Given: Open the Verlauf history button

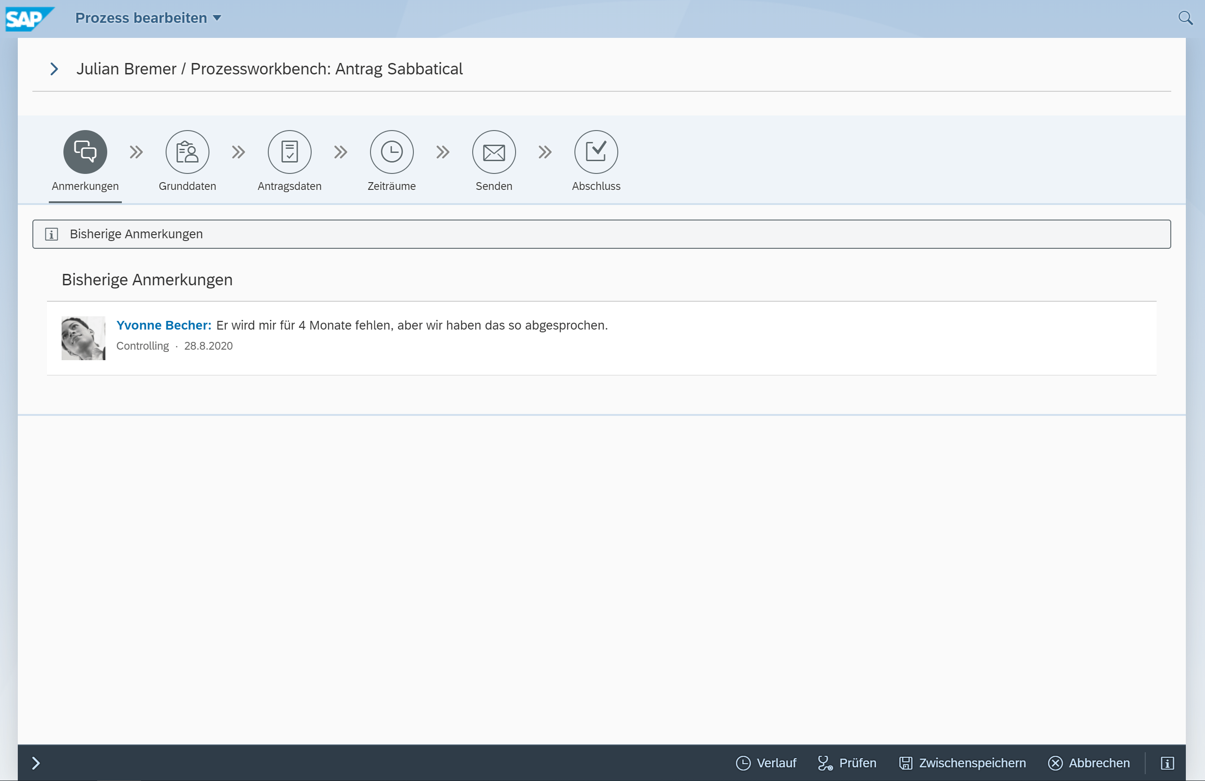Looking at the screenshot, I should pos(766,763).
